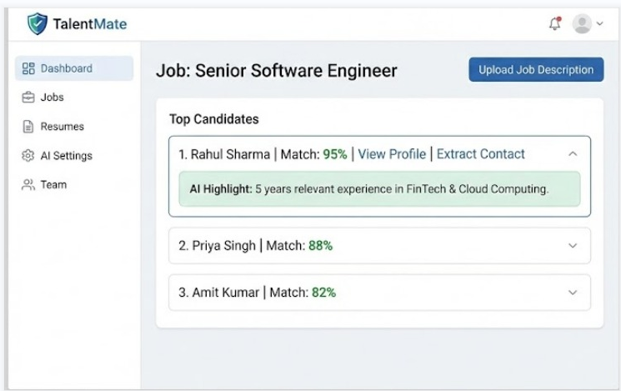Open the Resumes menu item
This screenshot has width=621, height=391.
click(62, 127)
